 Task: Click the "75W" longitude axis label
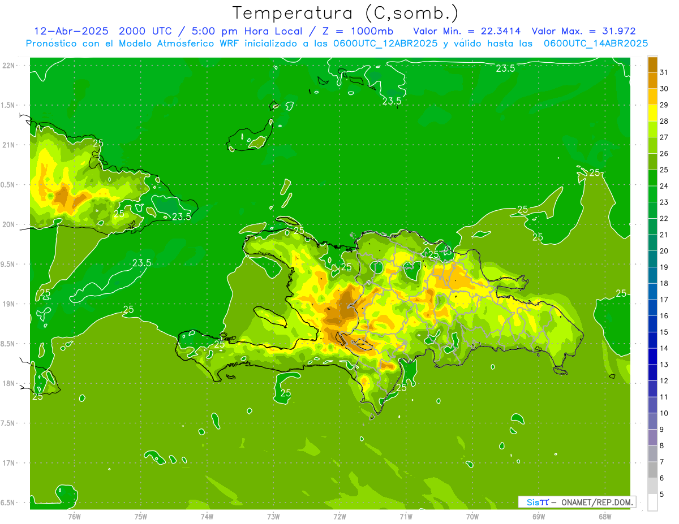[x=140, y=517]
